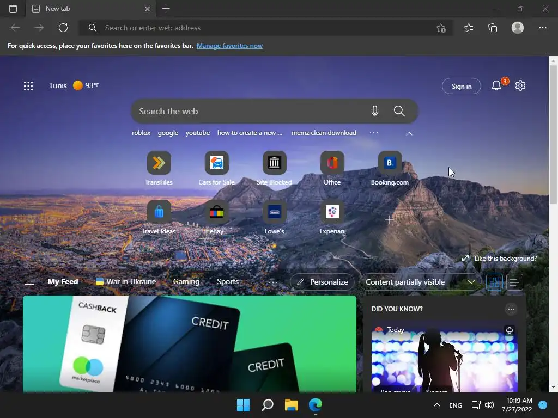Show hidden system tray icons

coord(437,405)
